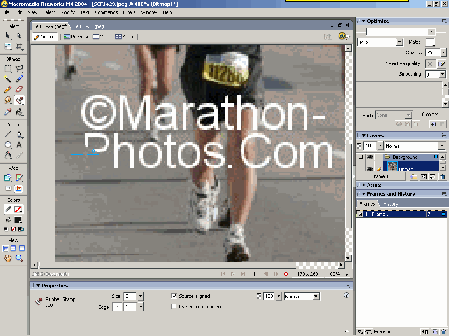This screenshot has height=336, width=449.
Task: Open the stamp Size dropdown arrow
Action: coord(141,296)
